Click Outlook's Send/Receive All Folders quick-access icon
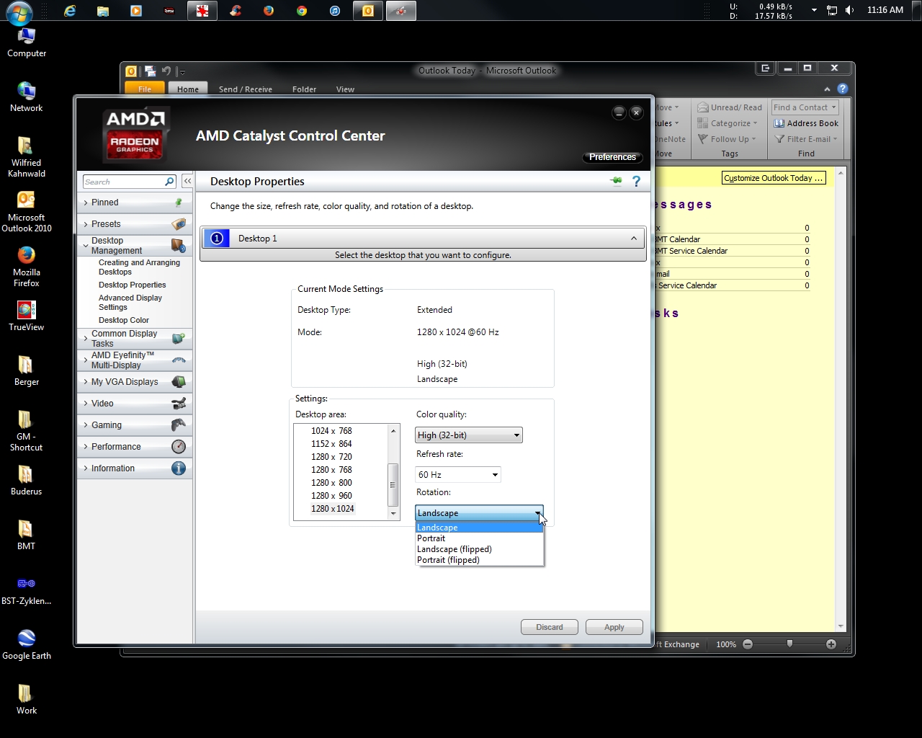This screenshot has width=922, height=738. pyautogui.click(x=150, y=71)
